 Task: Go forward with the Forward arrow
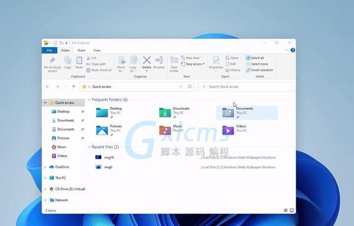coord(57,87)
